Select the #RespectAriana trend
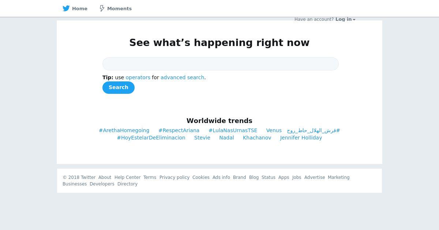Image resolution: width=439 pixels, height=230 pixels. pyautogui.click(x=179, y=130)
